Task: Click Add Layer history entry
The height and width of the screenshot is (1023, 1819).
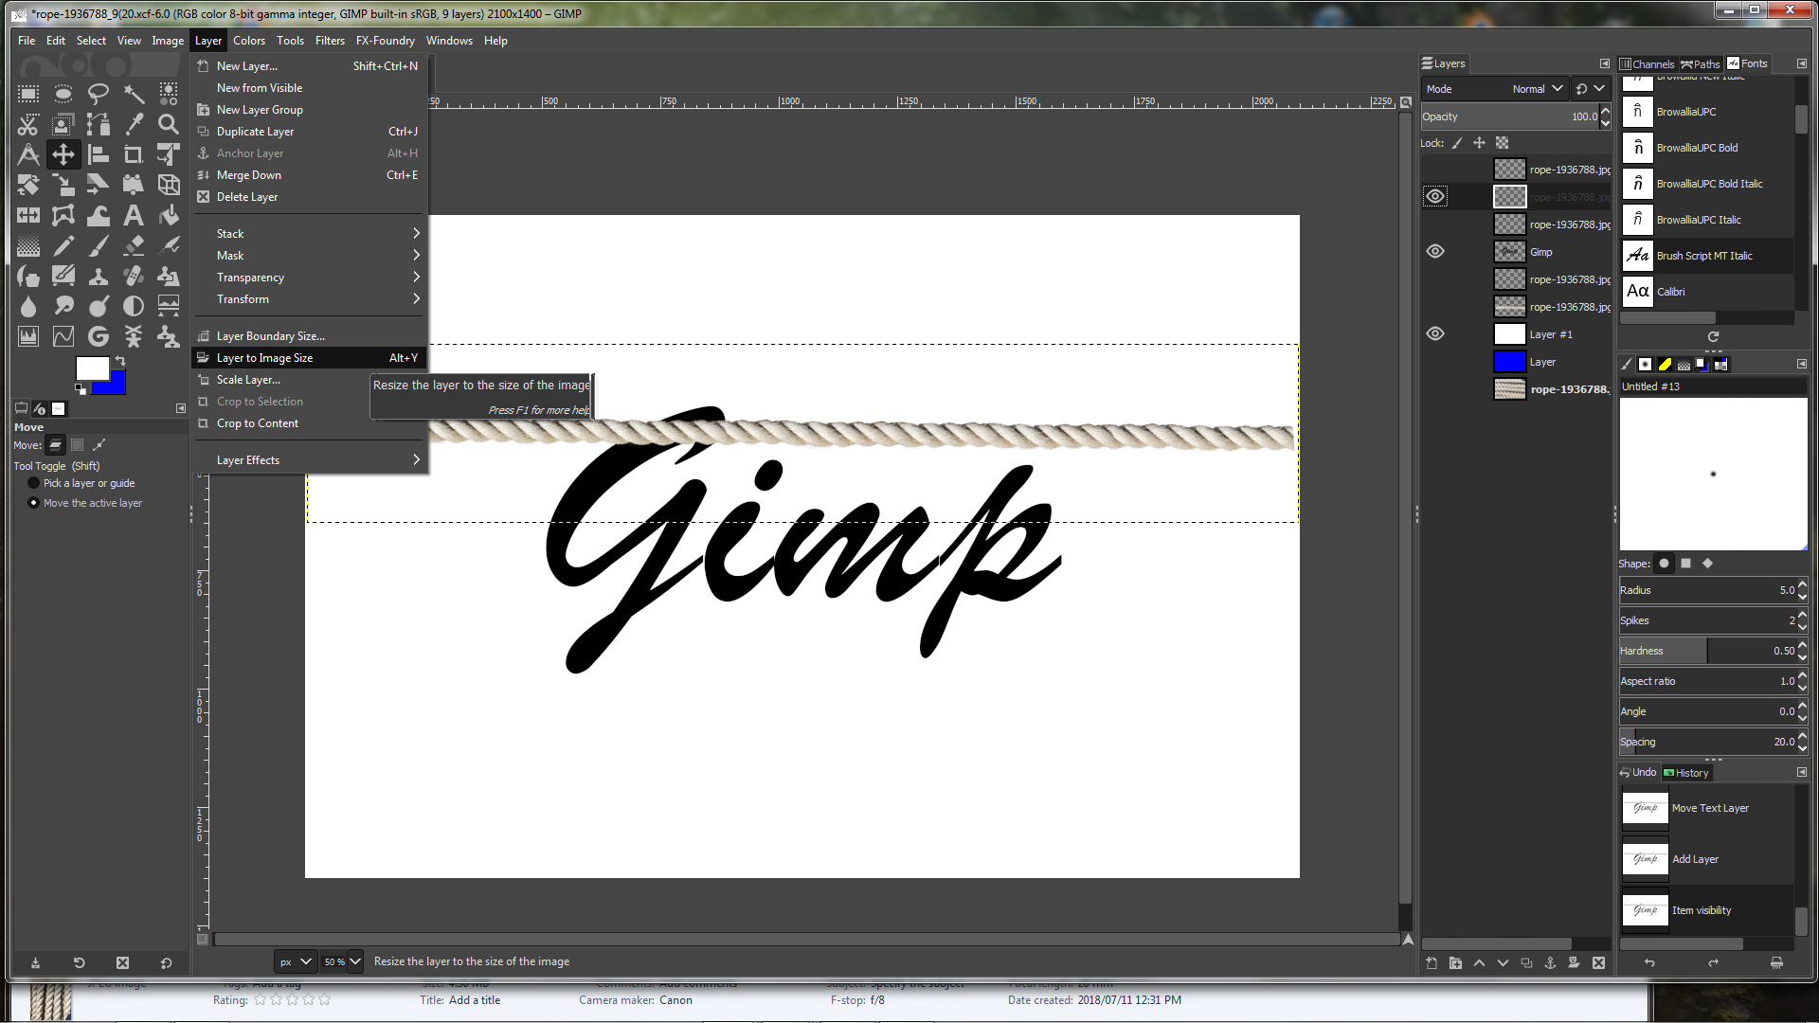Action: tap(1707, 859)
